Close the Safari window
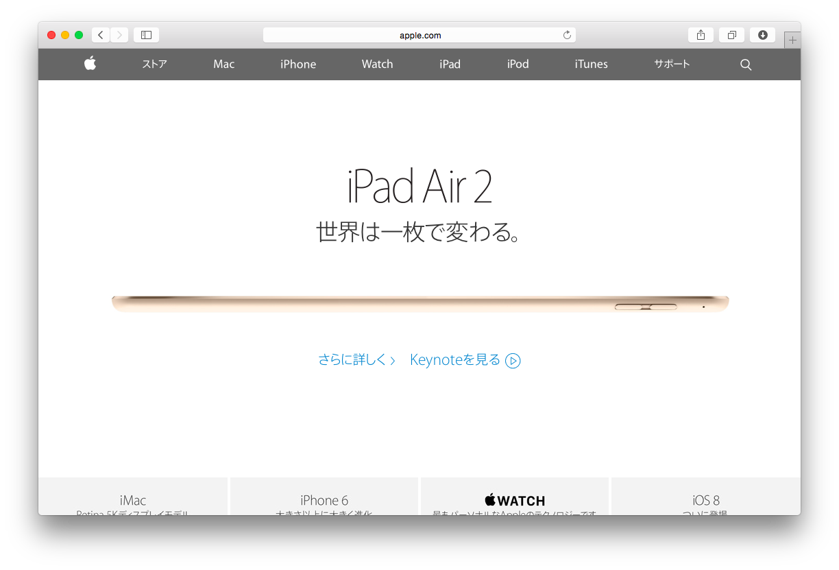Image resolution: width=839 pixels, height=570 pixels. tap(51, 35)
